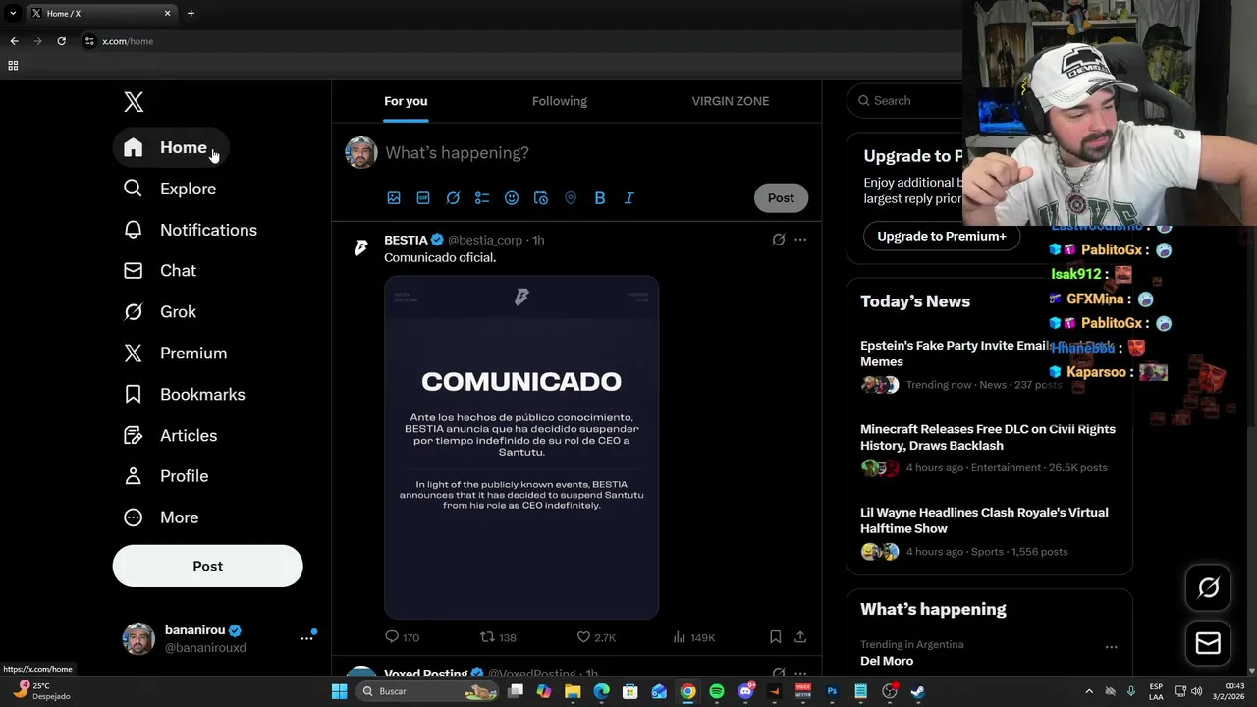The image size is (1257, 707).
Task: View analytics of BESTIA post (149K)
Action: click(693, 637)
